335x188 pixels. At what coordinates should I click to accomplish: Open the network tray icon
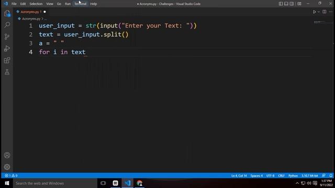[303, 183]
